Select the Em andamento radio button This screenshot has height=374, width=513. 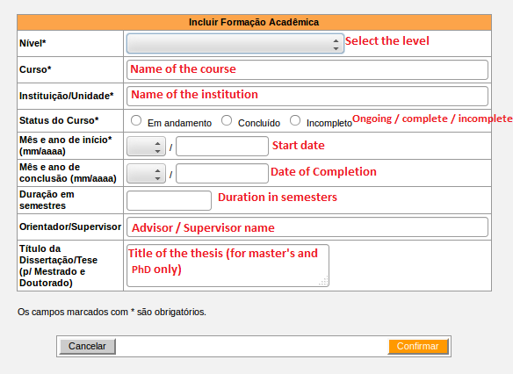tap(136, 120)
